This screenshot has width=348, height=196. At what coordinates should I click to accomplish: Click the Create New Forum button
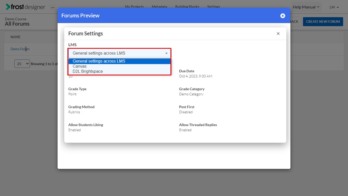click(323, 22)
